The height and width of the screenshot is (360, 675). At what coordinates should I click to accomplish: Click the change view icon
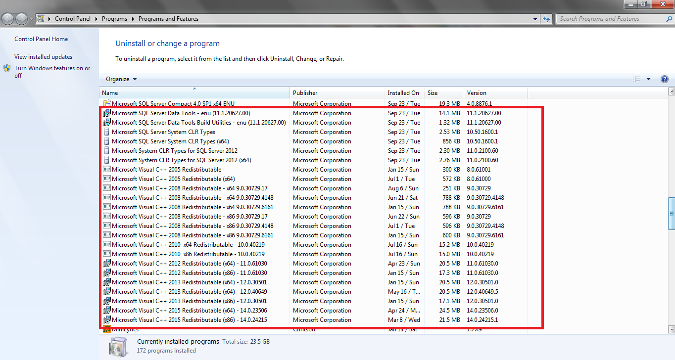[x=637, y=79]
